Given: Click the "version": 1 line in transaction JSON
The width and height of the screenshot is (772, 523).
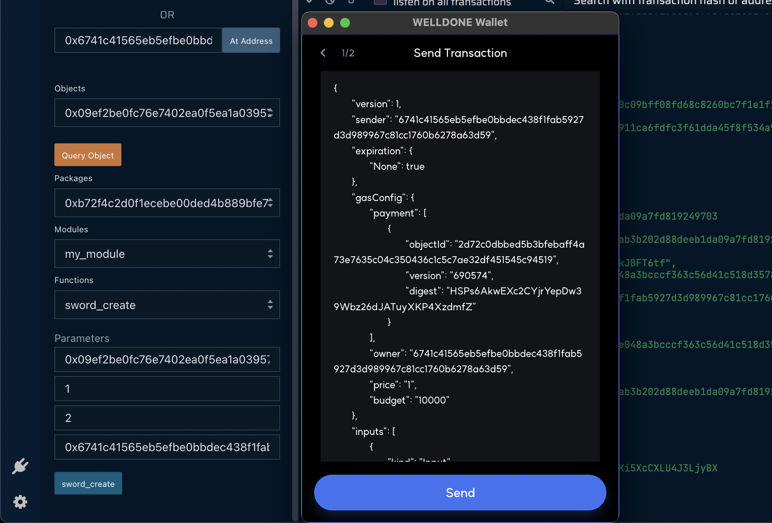Looking at the screenshot, I should click(376, 104).
